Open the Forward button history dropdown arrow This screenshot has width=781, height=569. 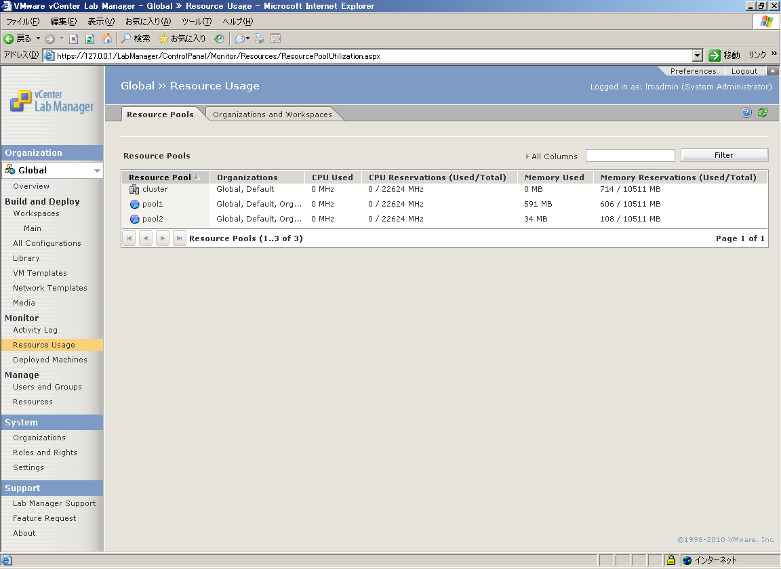(62, 39)
